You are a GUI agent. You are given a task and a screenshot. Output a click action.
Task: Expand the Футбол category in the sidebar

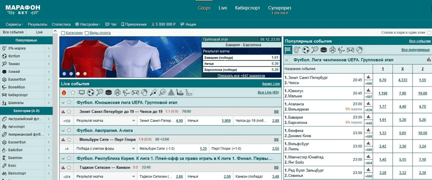tap(49, 56)
